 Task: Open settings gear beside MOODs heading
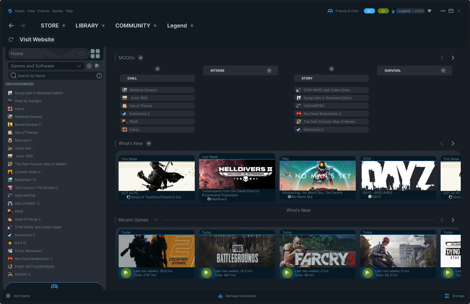pos(141,58)
